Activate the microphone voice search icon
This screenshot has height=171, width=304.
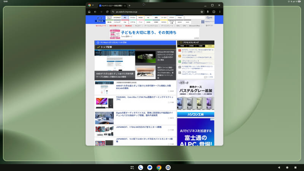(x=207, y=12)
